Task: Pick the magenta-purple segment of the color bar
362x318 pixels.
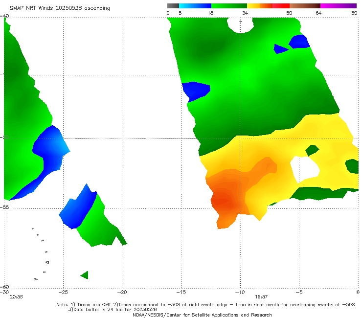Action: 339,6
